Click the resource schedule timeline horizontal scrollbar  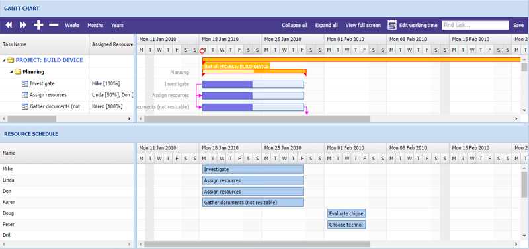(x=257, y=244)
